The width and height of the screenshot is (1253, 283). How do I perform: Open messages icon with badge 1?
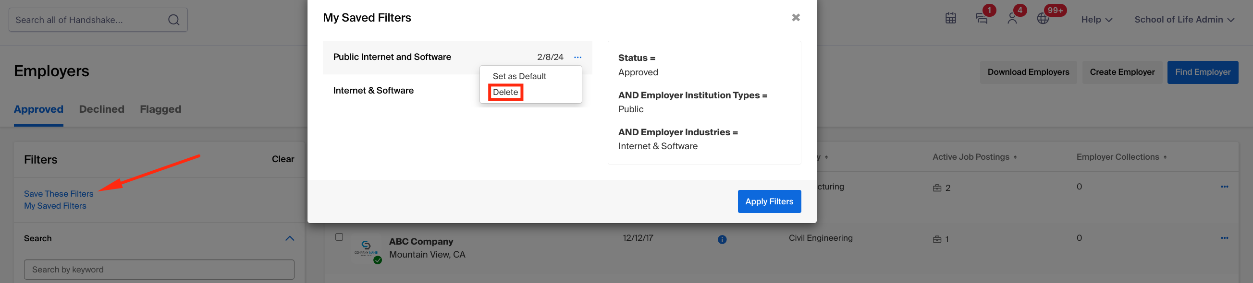coord(982,19)
